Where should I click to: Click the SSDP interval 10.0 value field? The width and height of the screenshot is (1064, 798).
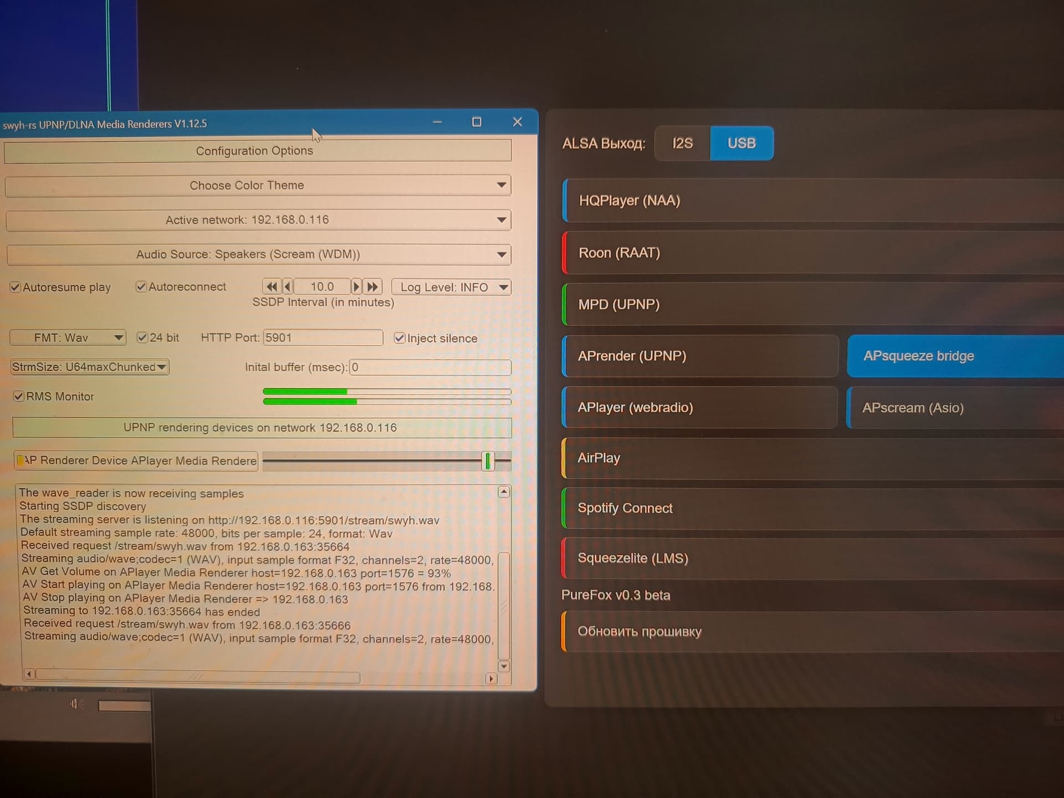(322, 287)
